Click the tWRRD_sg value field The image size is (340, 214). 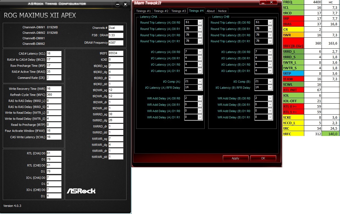pos(116,114)
